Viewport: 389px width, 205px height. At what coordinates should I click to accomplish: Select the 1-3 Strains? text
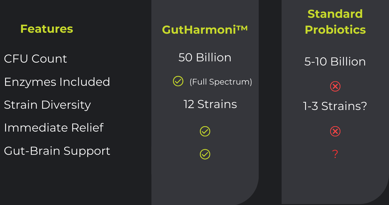[335, 106]
